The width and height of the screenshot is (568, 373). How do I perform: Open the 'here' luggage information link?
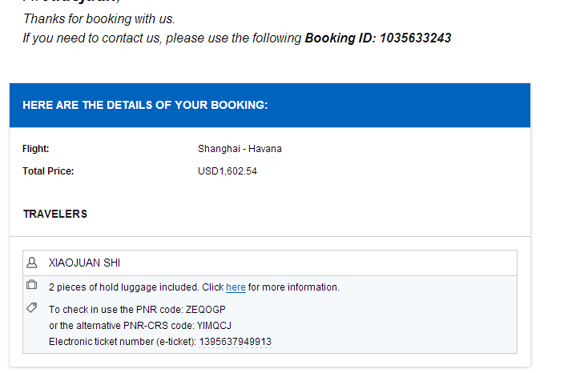236,287
